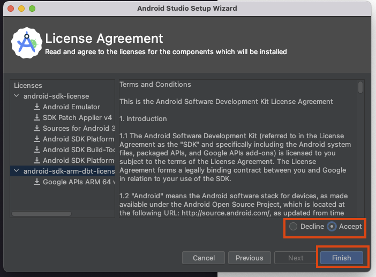Click the disabled Next button
This screenshot has height=277, width=376.
coord(296,258)
